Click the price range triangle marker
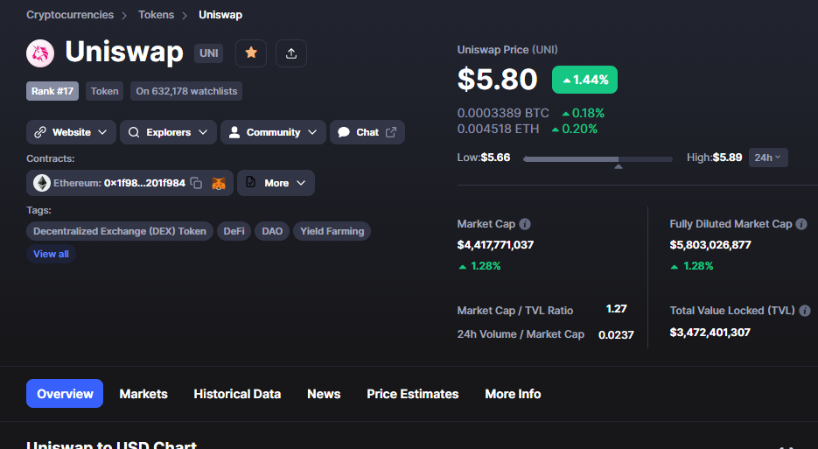The width and height of the screenshot is (818, 449). tap(619, 166)
